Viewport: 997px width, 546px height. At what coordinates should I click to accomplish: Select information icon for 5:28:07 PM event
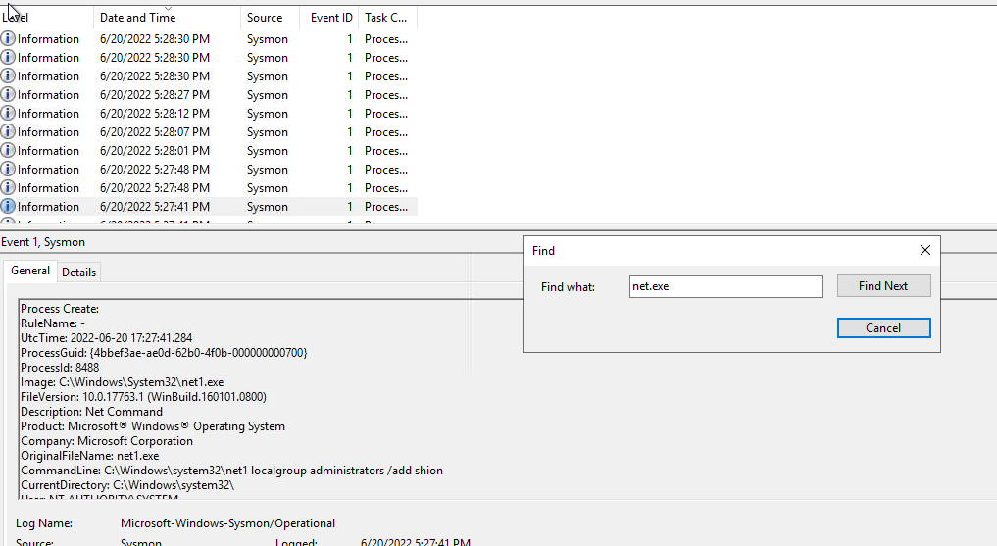[8, 132]
